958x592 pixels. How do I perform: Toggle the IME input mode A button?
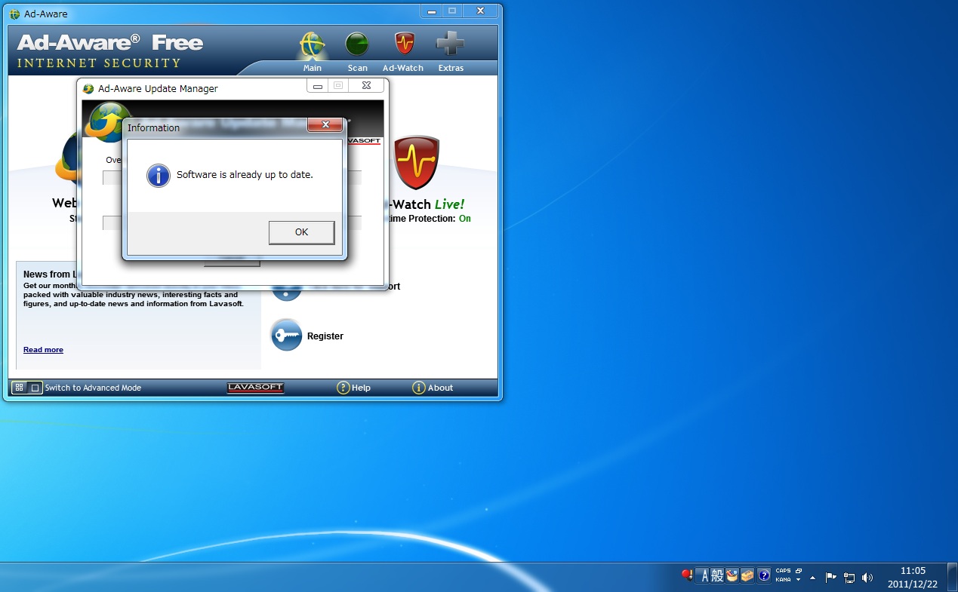tap(704, 576)
